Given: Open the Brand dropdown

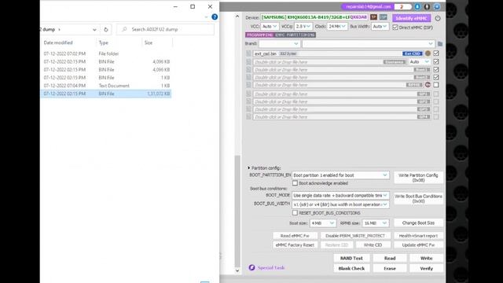Looking at the screenshot, I should point(280,44).
